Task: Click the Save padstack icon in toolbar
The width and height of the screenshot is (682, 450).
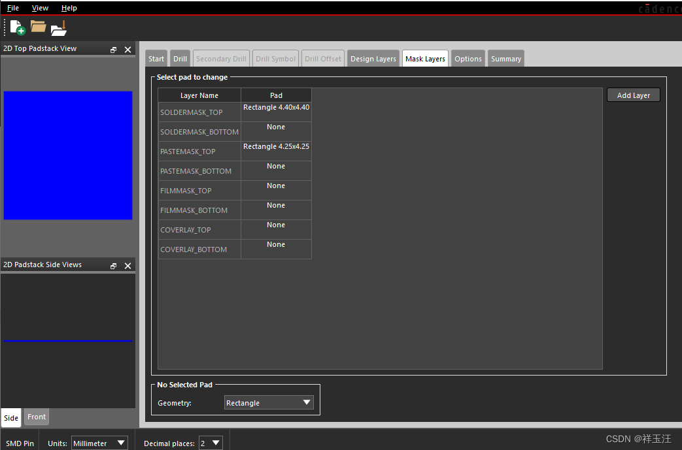Action: click(x=59, y=28)
